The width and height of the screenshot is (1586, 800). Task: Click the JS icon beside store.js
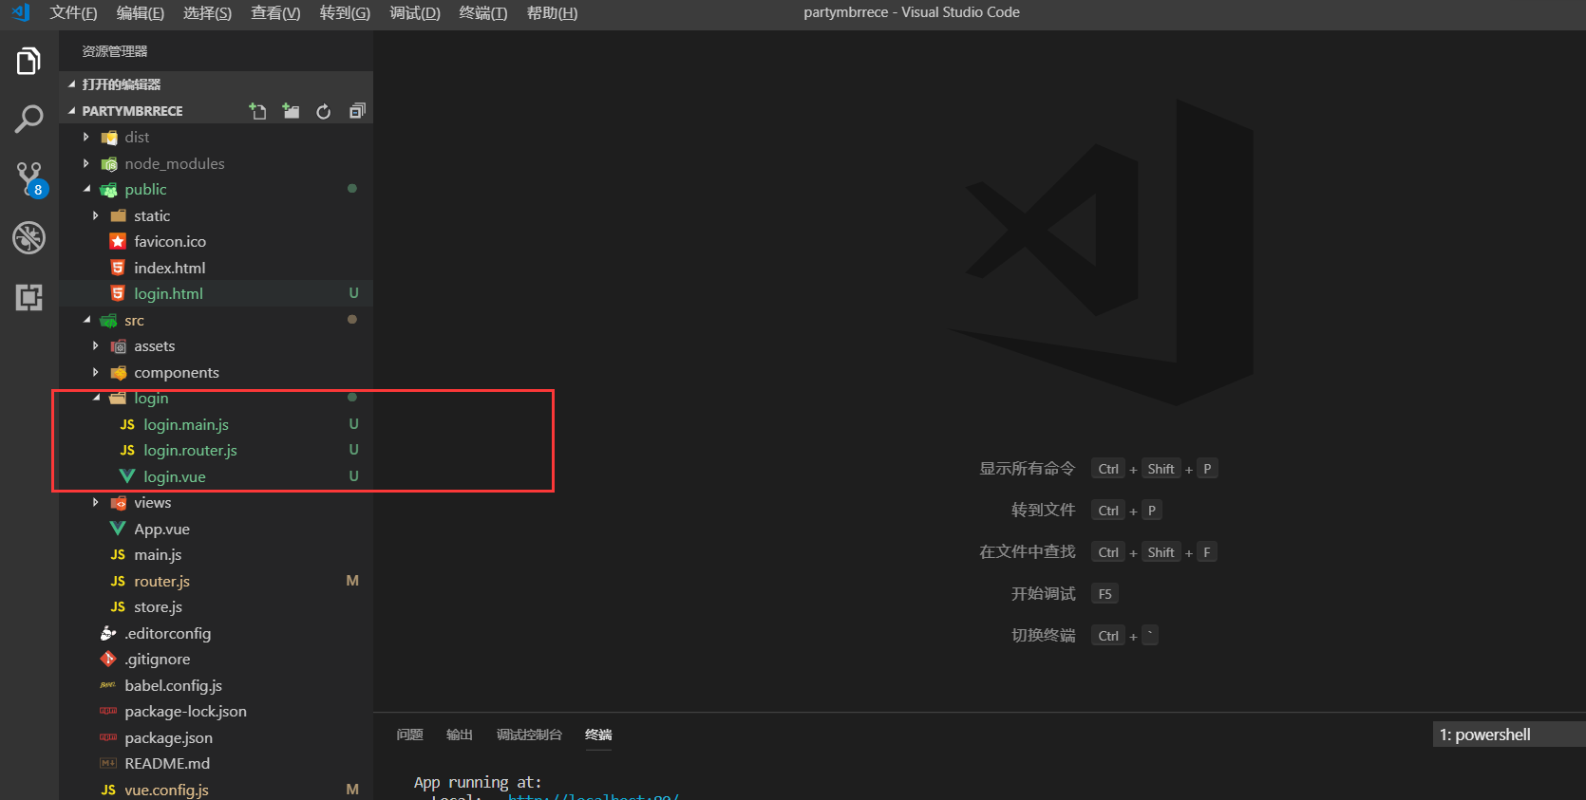coord(118,607)
